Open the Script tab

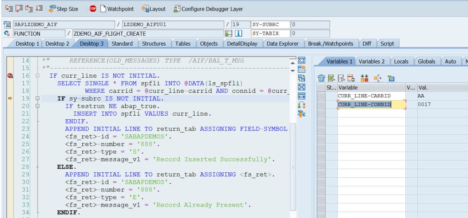tap(387, 43)
